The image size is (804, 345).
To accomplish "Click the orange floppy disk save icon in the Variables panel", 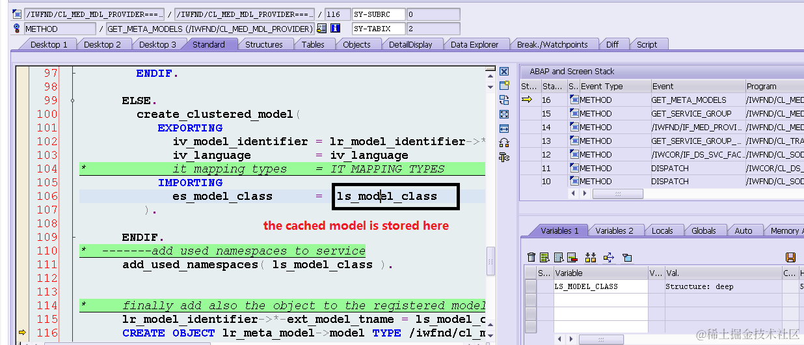I will [791, 258].
